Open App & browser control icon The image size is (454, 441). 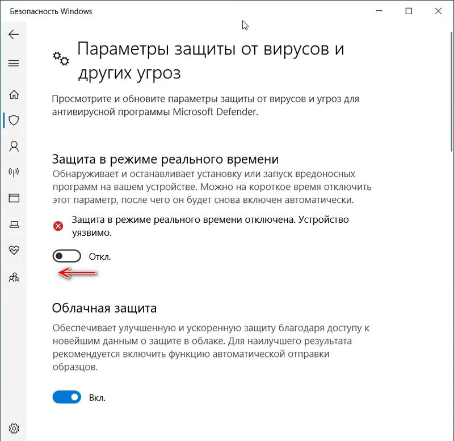(14, 198)
